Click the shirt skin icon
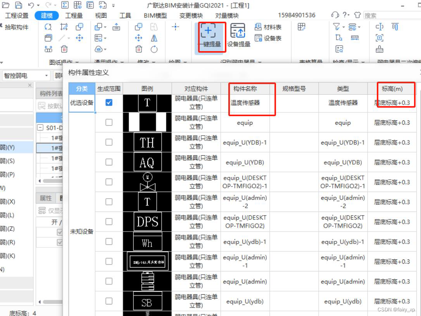 [357, 15]
